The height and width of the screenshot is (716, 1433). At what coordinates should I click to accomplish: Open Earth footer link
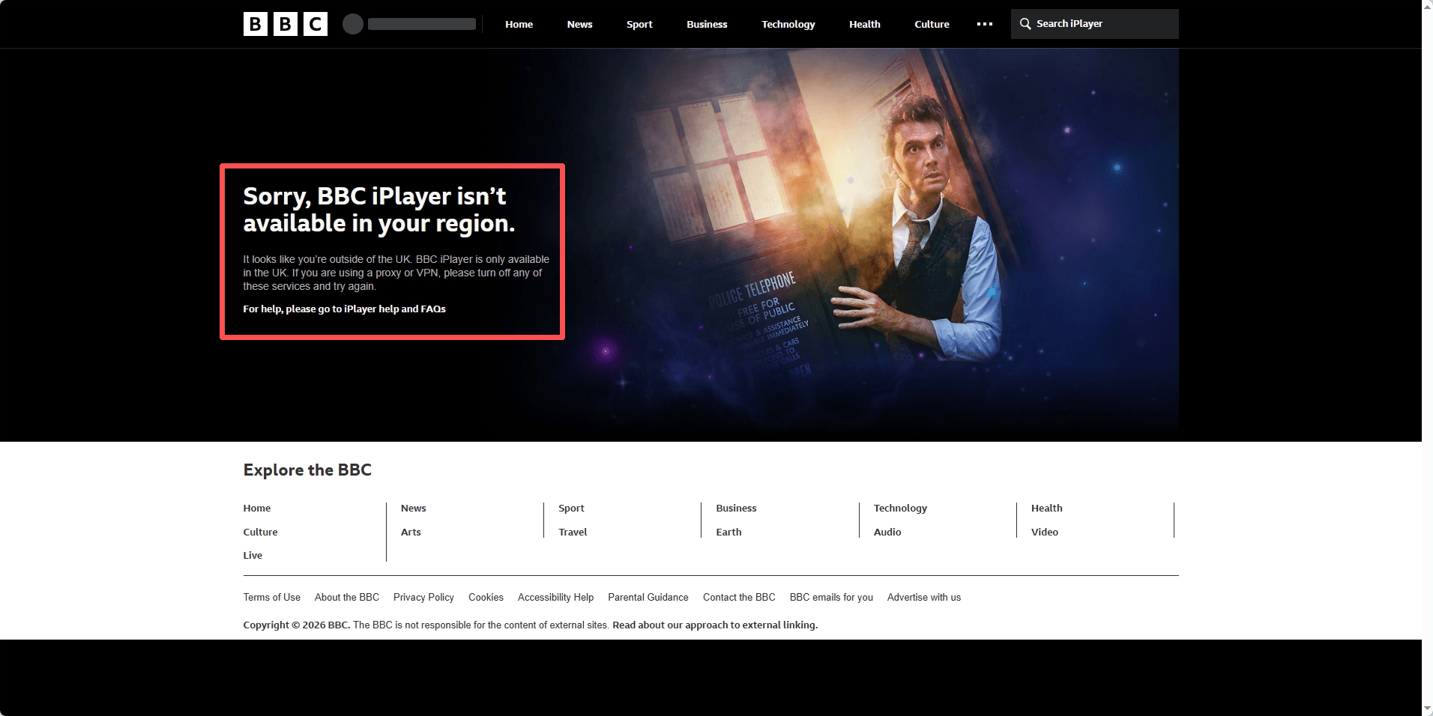click(728, 532)
